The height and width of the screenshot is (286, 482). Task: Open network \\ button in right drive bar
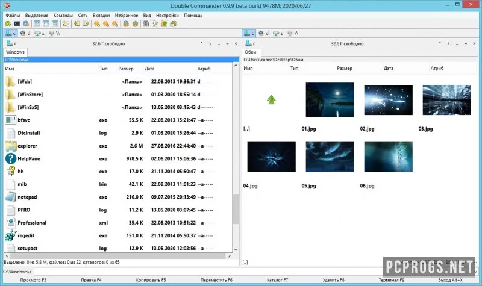click(293, 33)
